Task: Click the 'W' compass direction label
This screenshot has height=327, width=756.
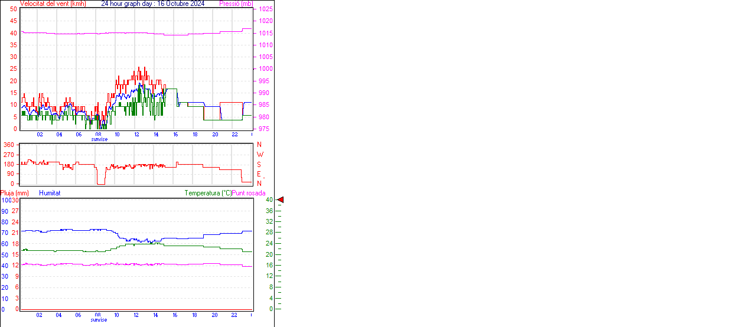Action: click(259, 155)
